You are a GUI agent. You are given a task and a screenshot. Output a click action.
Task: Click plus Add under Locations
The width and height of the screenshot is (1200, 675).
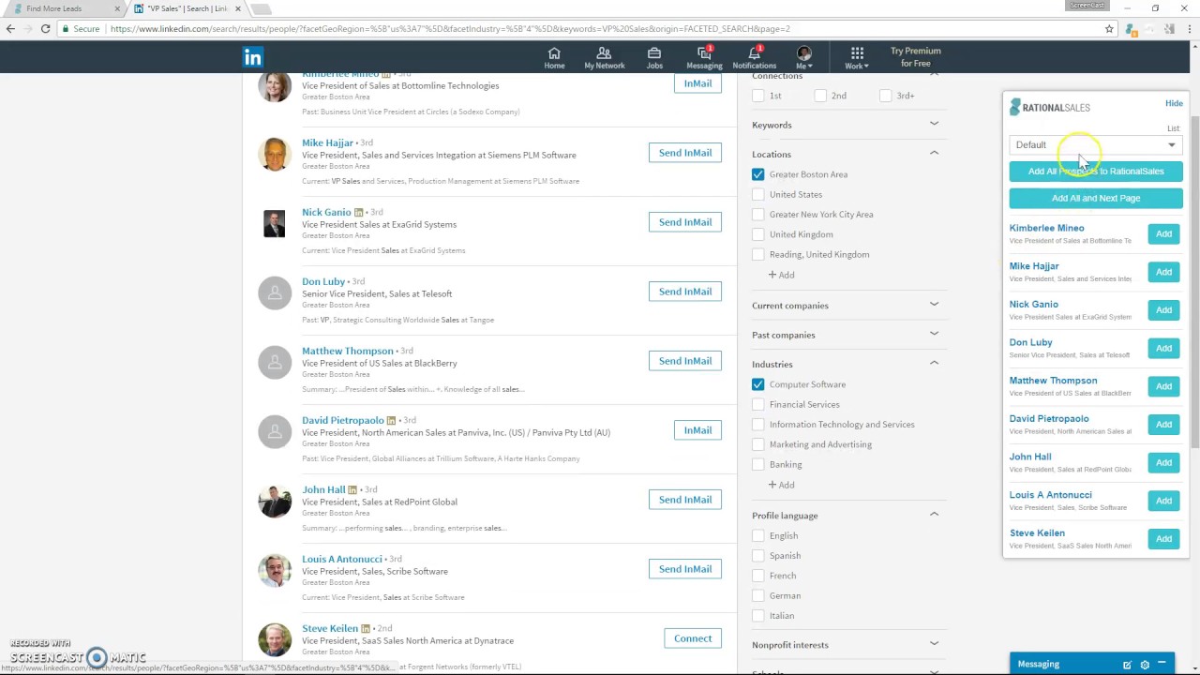(782, 275)
